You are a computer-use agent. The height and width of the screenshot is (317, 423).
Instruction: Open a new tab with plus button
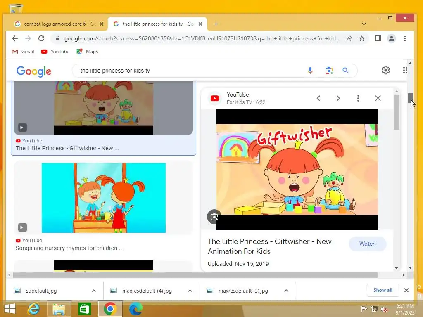[216, 24]
